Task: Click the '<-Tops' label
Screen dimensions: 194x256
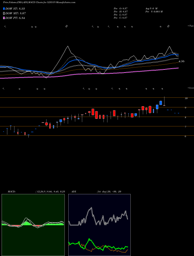Action: [x=191, y=26]
